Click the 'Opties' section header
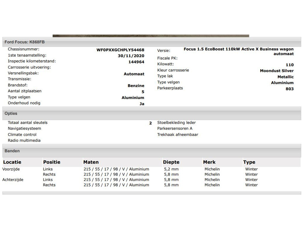 point(152,113)
